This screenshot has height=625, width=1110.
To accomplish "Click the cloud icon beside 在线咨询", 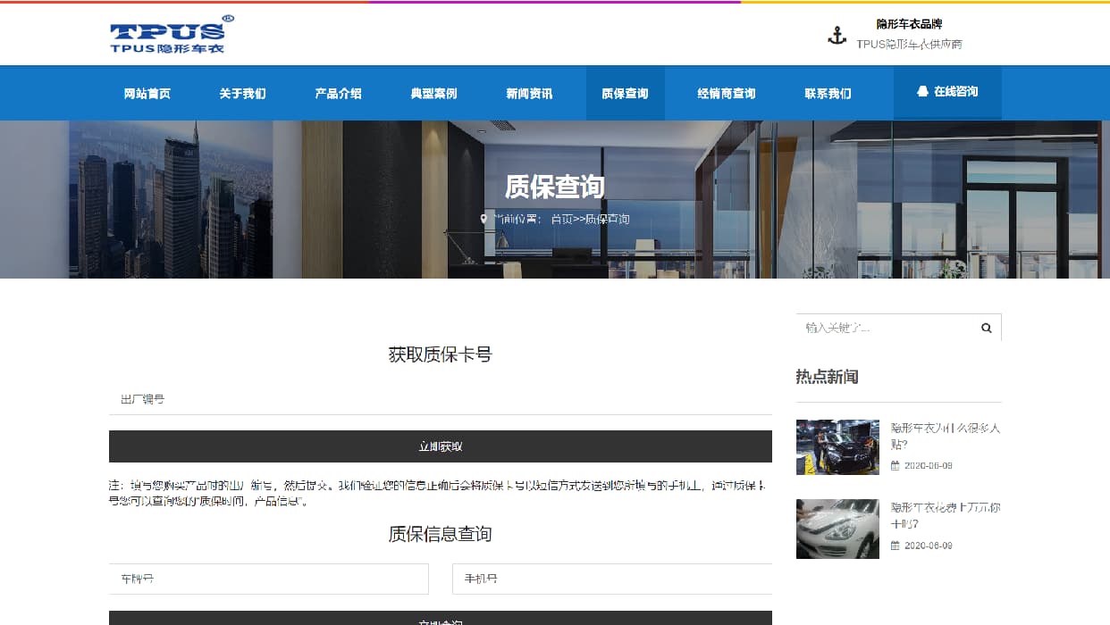I will point(922,91).
